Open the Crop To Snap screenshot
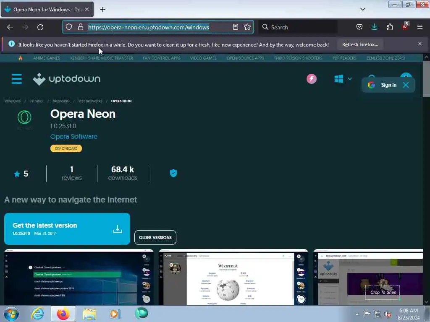430x322 pixels. [x=368, y=277]
